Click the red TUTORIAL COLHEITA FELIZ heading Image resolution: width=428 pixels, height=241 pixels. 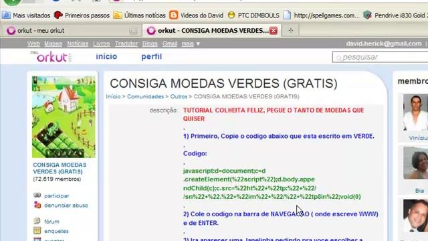pos(274,114)
